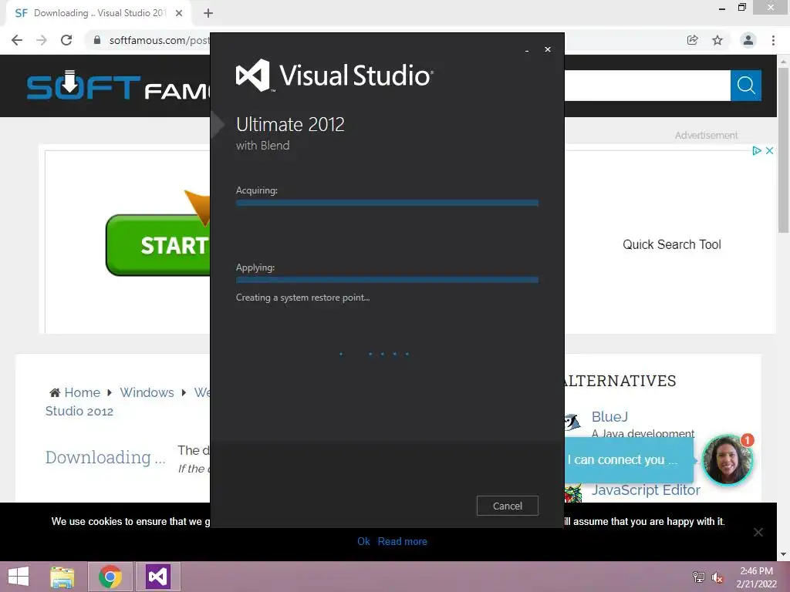Share this page from Chrome toolbar
The width and height of the screenshot is (790, 592).
point(693,40)
